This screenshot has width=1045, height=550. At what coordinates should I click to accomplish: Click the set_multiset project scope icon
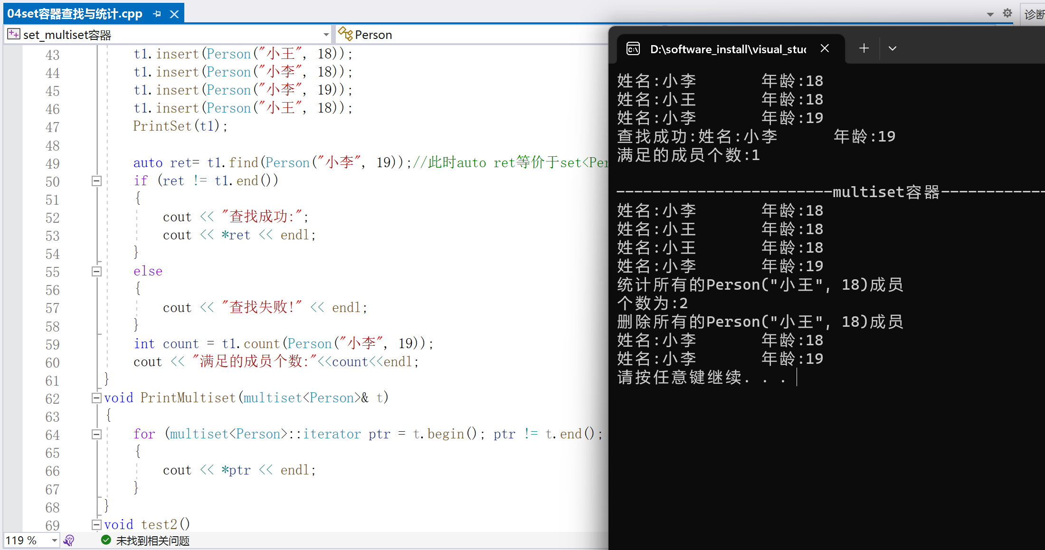13,34
